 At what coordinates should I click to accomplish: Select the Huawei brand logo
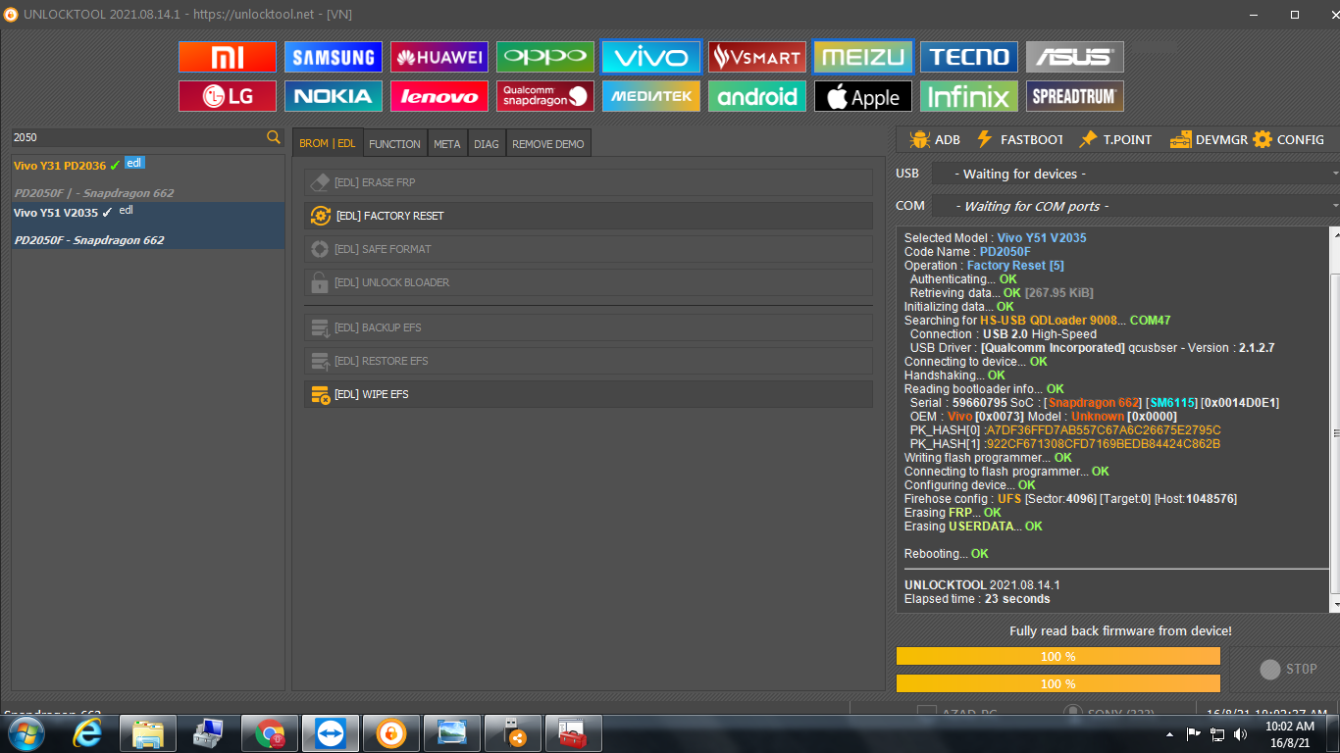(x=439, y=57)
